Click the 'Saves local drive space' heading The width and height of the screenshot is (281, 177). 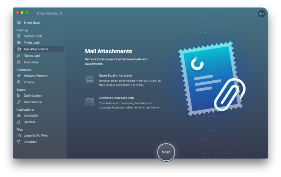pos(115,76)
